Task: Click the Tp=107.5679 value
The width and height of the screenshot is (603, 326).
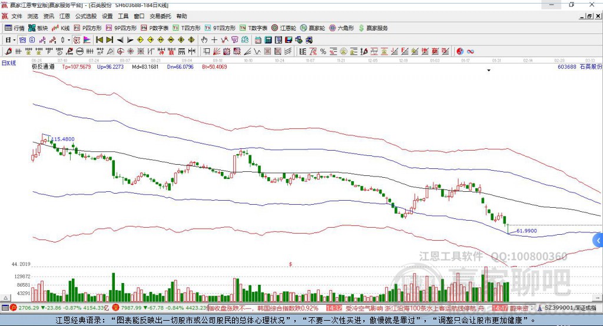Action: pyautogui.click(x=77, y=66)
